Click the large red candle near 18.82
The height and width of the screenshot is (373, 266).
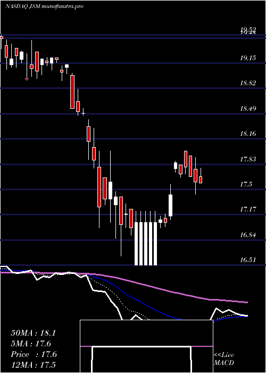pos(72,92)
